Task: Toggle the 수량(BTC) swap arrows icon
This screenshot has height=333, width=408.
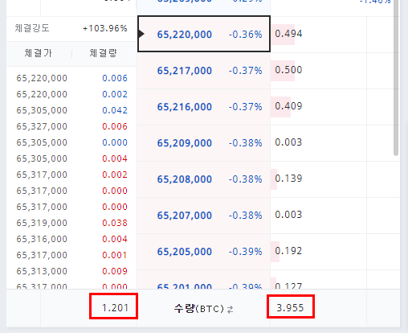Action: tap(230, 310)
